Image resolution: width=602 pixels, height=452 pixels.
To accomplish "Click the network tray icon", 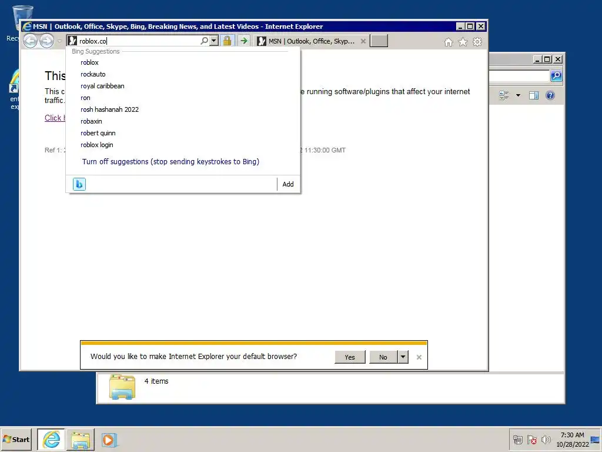I will coord(518,440).
